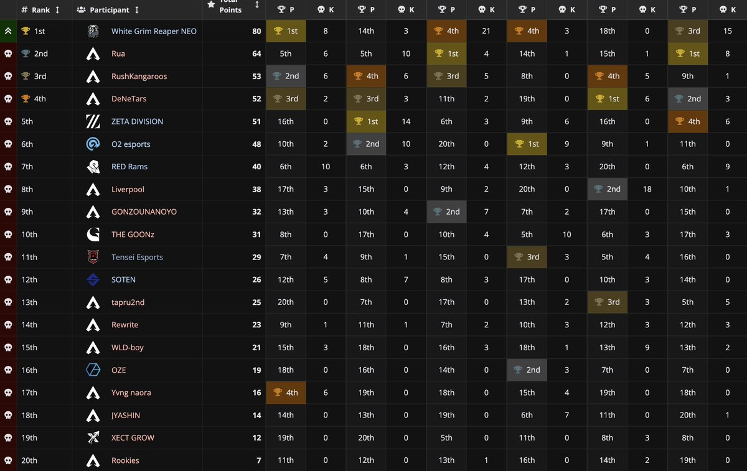Viewport: 747px width, 471px height.
Task: Click the last game P placement column header
Action: coord(688,10)
